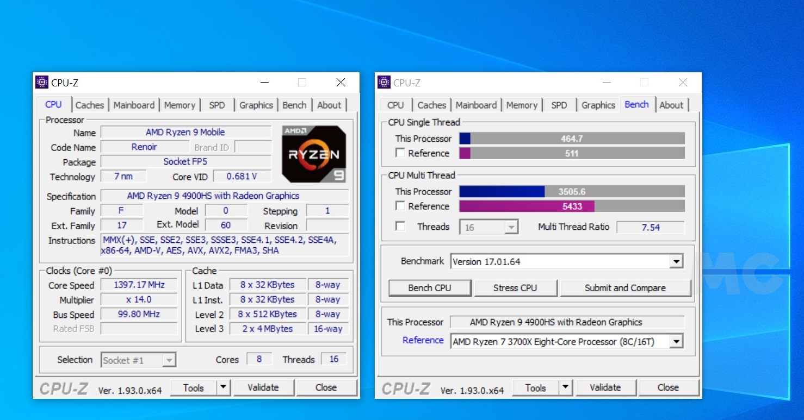Open Tools dropdown arrow in Bench window
Screen dimensions: 804x420
point(565,387)
